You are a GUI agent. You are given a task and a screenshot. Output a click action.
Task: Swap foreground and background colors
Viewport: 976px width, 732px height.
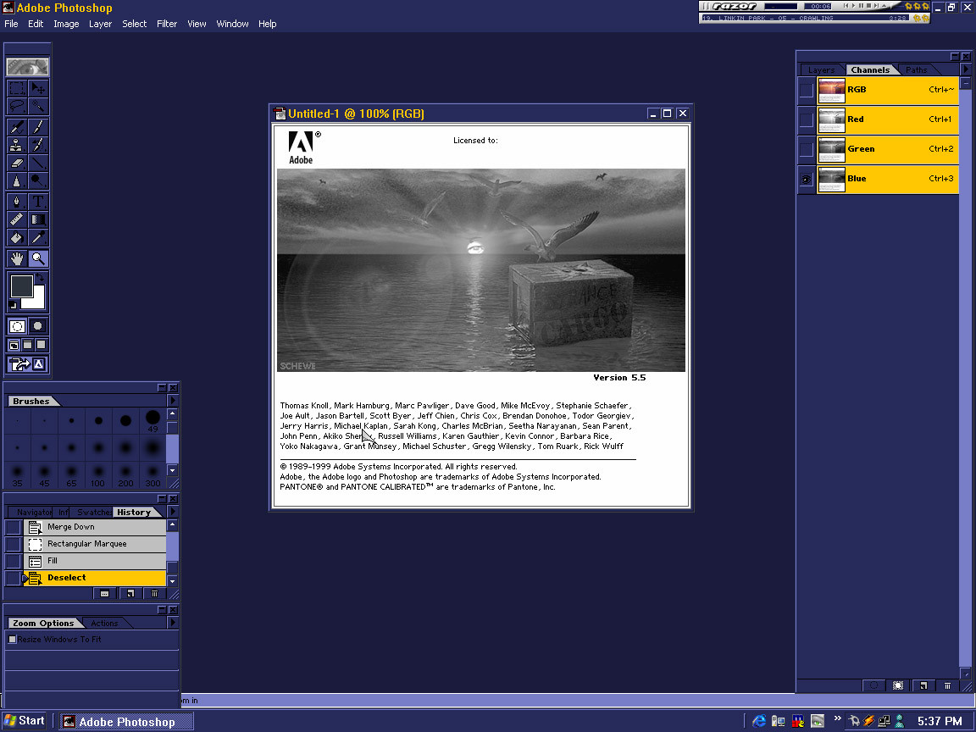click(x=41, y=277)
